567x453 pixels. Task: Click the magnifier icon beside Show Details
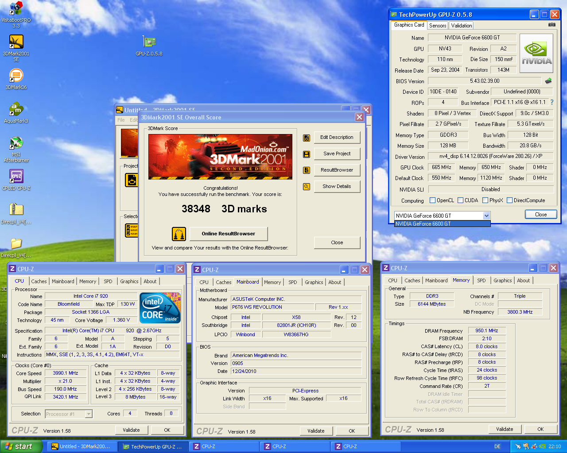pyautogui.click(x=306, y=187)
